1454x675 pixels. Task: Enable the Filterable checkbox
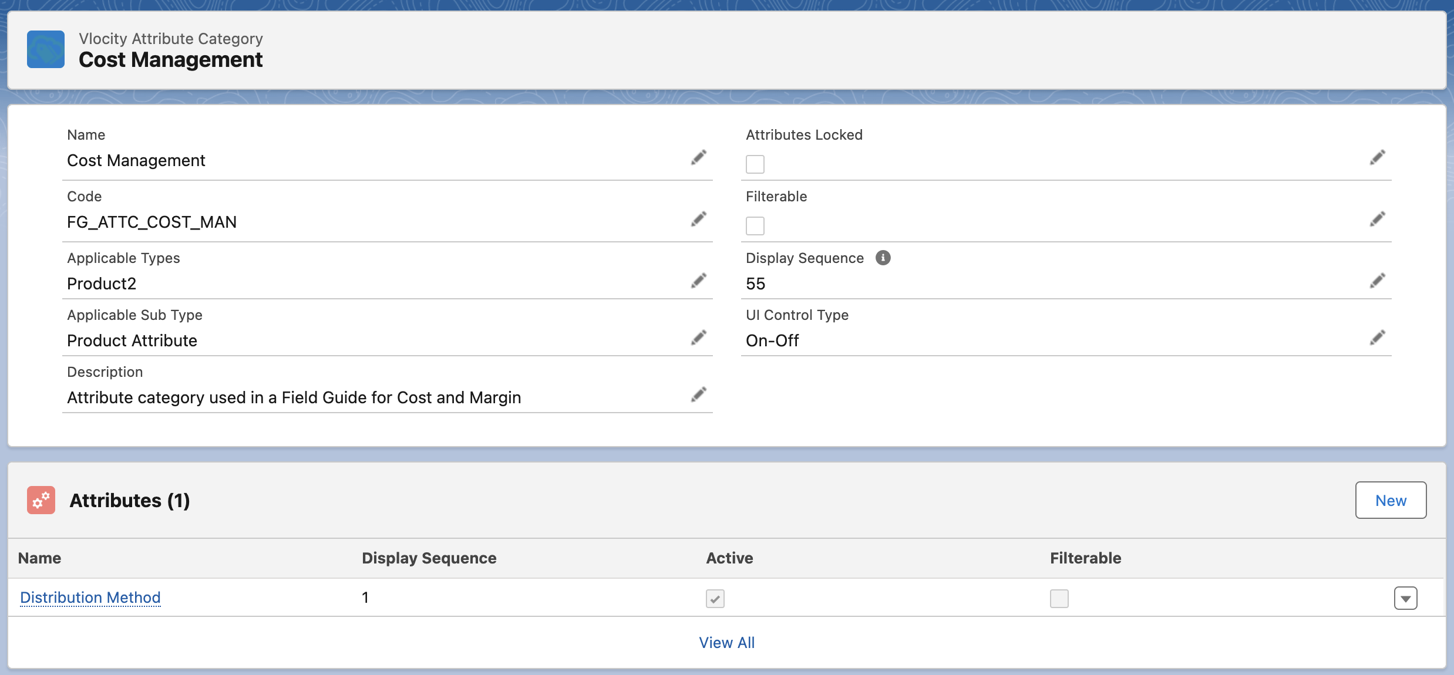pyautogui.click(x=755, y=224)
